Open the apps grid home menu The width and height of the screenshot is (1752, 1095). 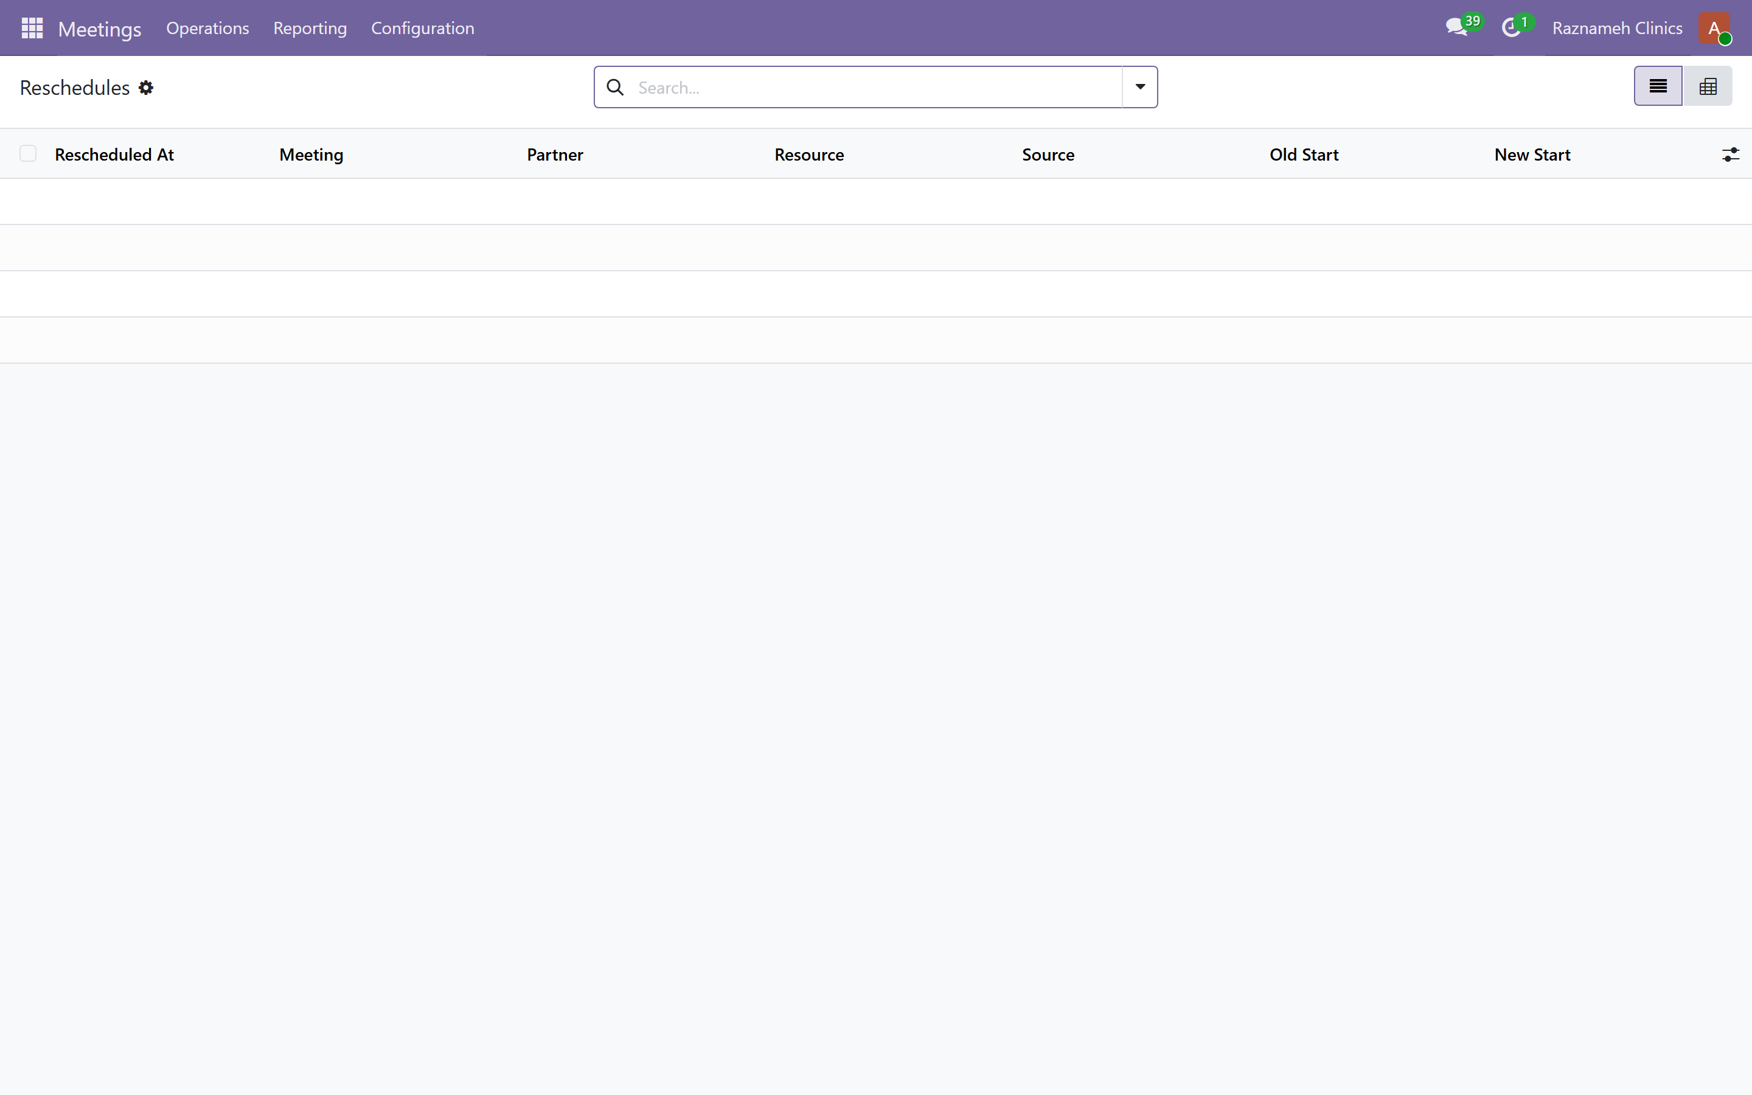(32, 28)
